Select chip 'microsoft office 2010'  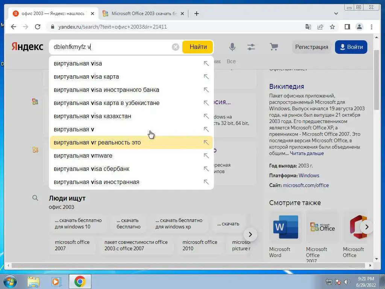coord(200,245)
